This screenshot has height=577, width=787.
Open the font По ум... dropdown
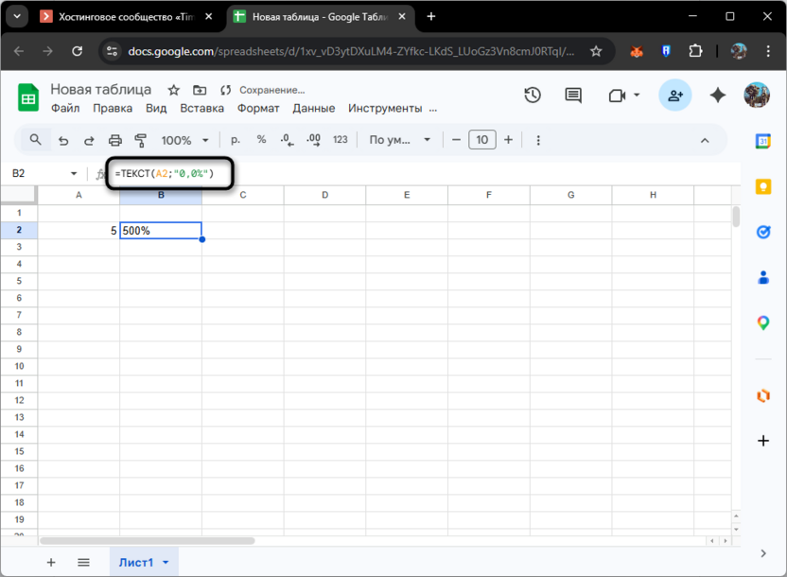[x=399, y=140]
